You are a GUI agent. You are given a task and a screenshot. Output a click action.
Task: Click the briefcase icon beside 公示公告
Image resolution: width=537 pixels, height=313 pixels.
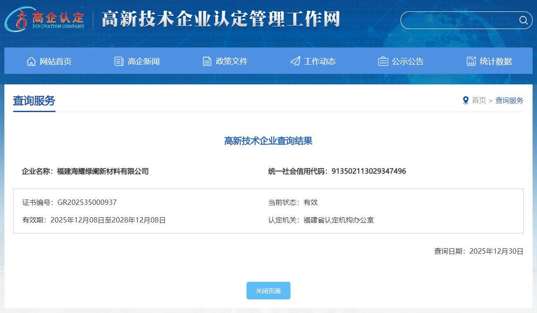click(383, 61)
